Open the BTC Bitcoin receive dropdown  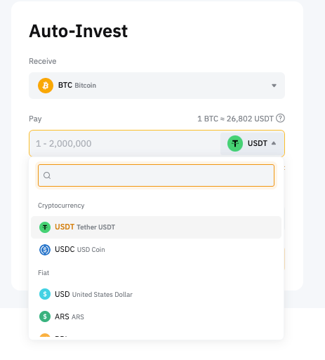point(157,86)
